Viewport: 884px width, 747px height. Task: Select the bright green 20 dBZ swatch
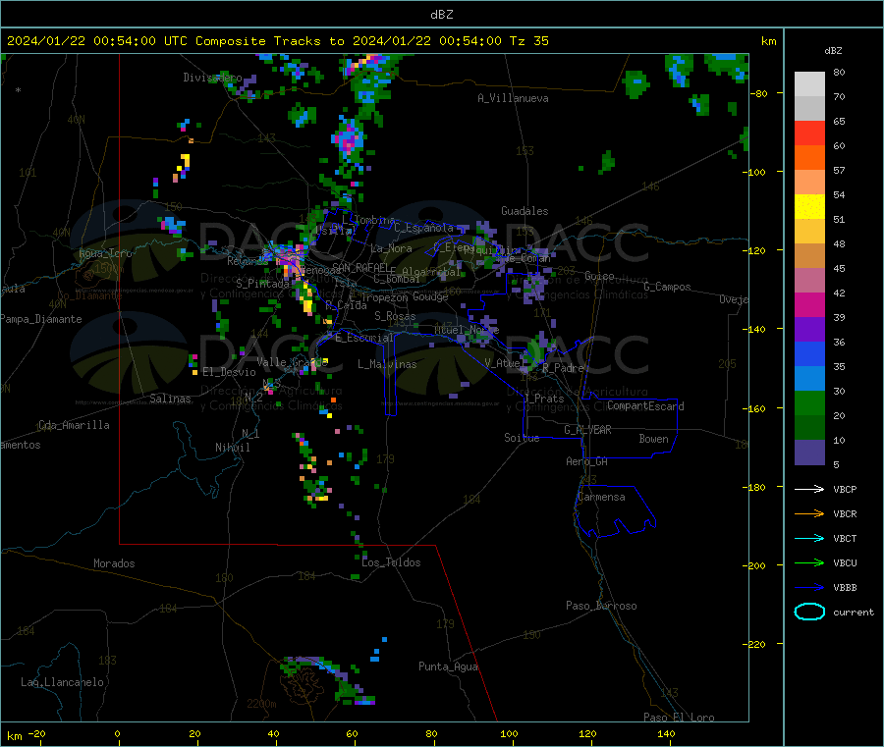tap(809, 403)
